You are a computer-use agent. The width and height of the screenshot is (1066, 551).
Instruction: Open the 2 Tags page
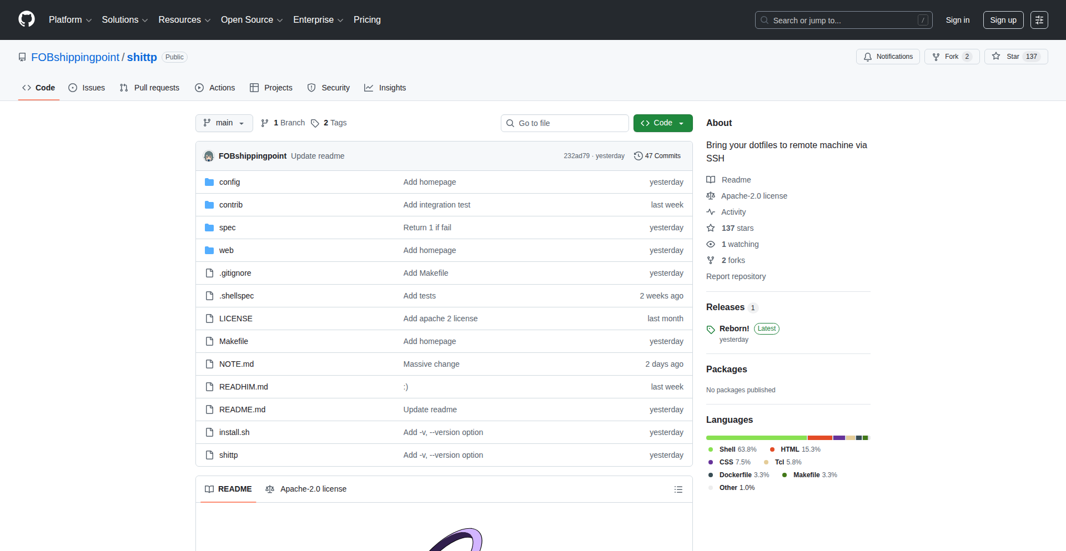pos(329,123)
